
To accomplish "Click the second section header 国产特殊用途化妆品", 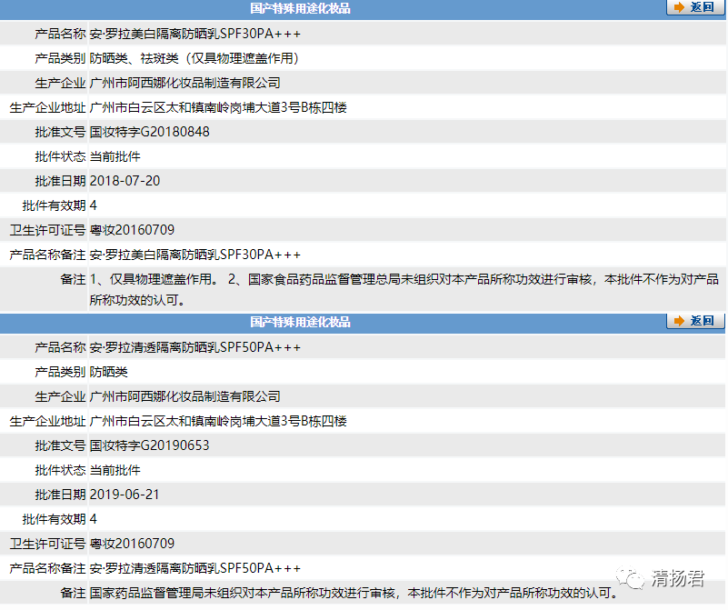I will [300, 322].
